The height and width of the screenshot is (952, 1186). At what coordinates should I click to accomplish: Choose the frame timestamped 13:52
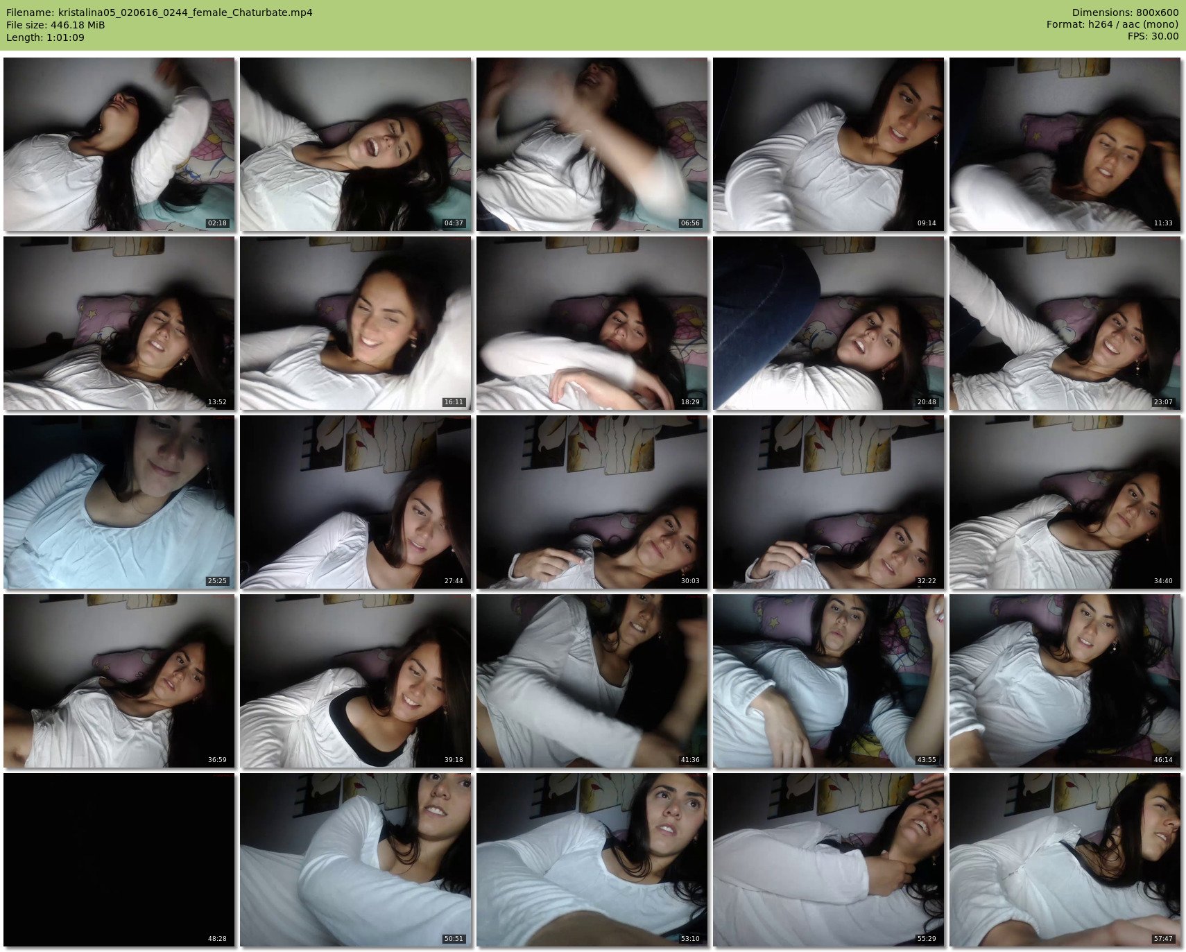click(119, 323)
